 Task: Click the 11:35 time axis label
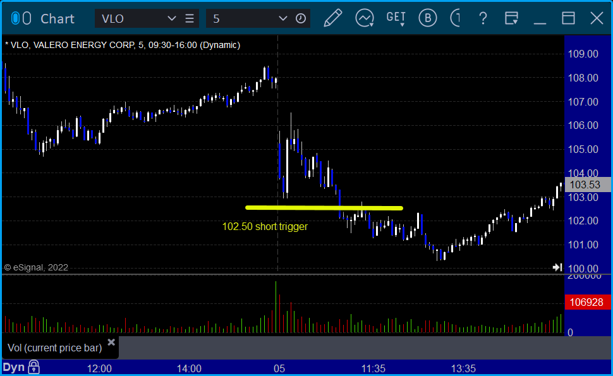point(373,368)
